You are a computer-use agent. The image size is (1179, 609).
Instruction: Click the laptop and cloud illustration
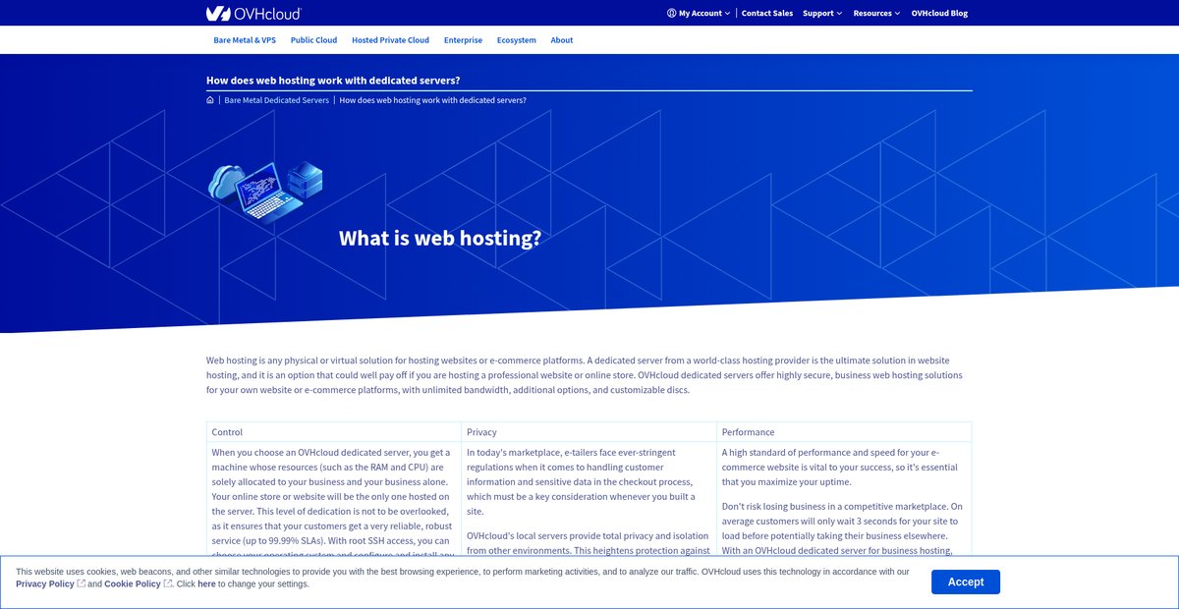pos(265,194)
